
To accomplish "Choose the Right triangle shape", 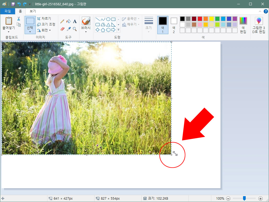I will point(113,25).
